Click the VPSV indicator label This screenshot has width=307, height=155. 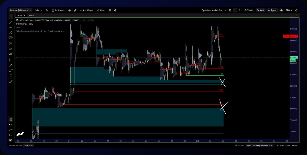coord(18,27)
